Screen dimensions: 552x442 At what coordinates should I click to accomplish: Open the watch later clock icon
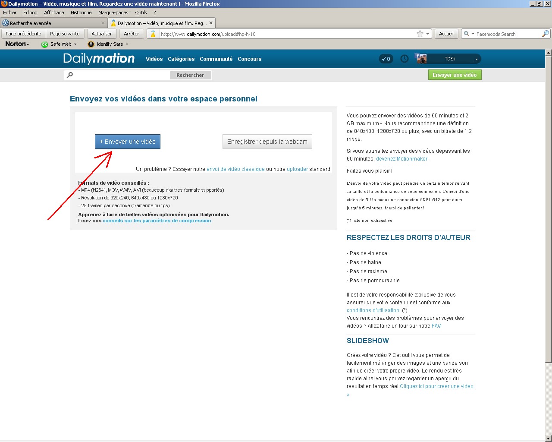click(404, 59)
